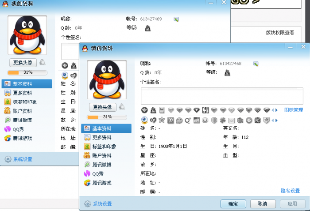Click the webcam icon in front window
This screenshot has width=310, height=211.
(144, 120)
